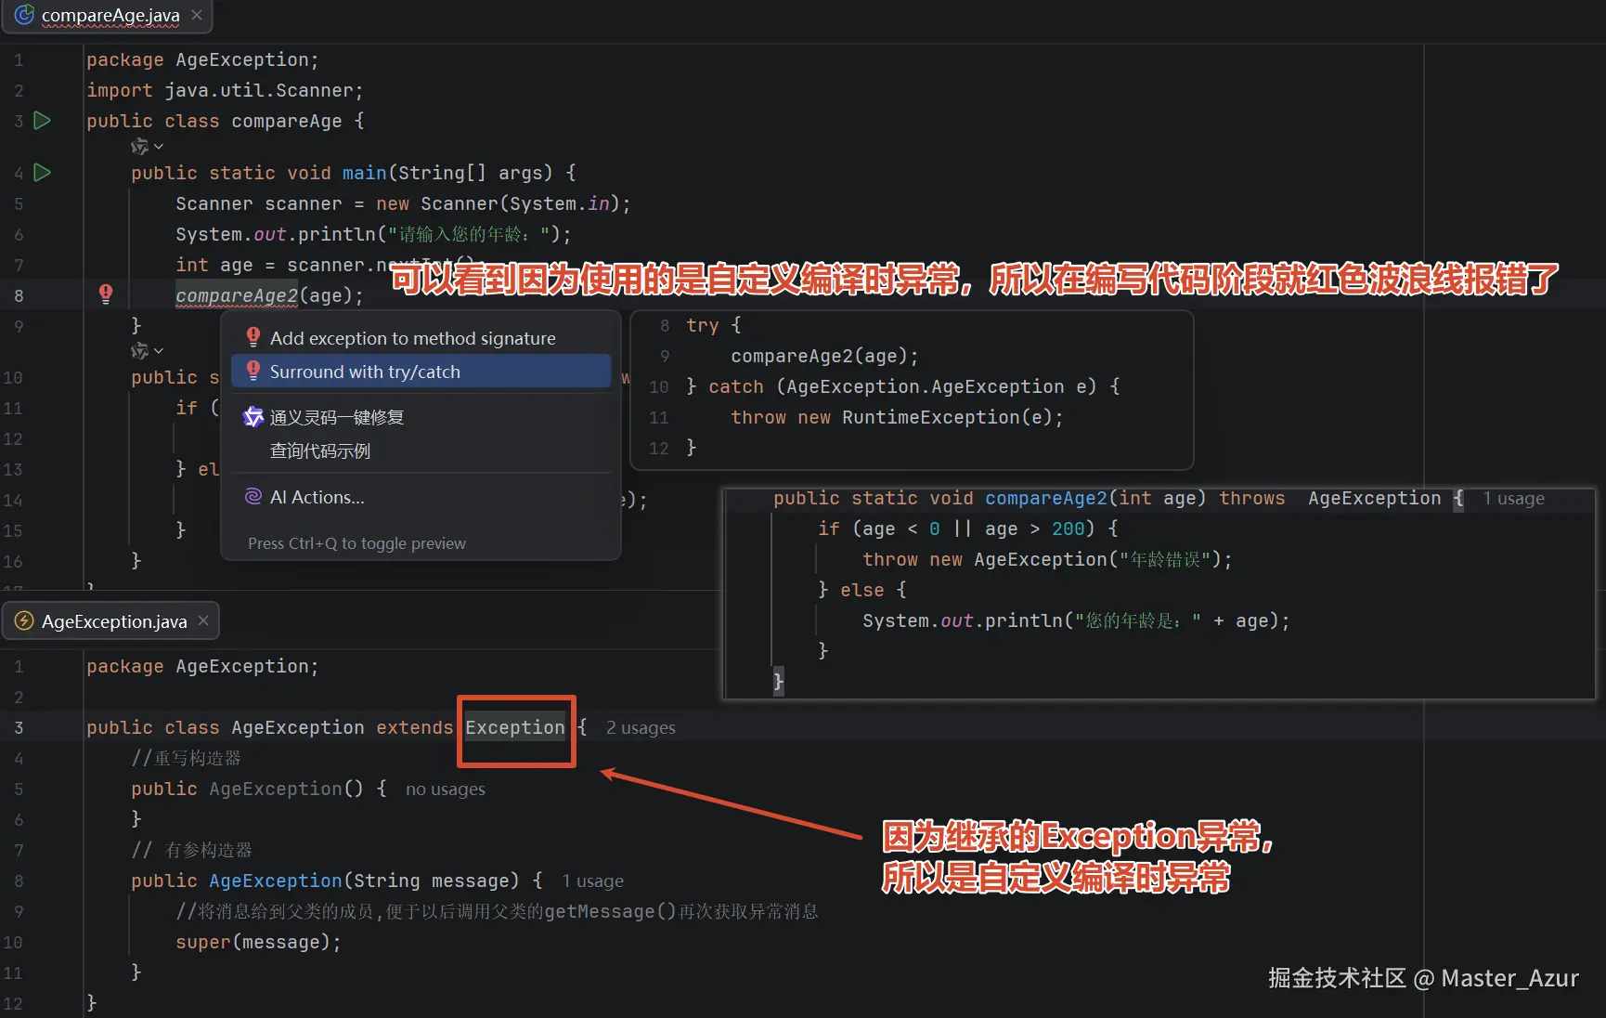This screenshot has width=1606, height=1018.
Task: Click 'Exception' superclass in AgeException.java
Action: 515,727
